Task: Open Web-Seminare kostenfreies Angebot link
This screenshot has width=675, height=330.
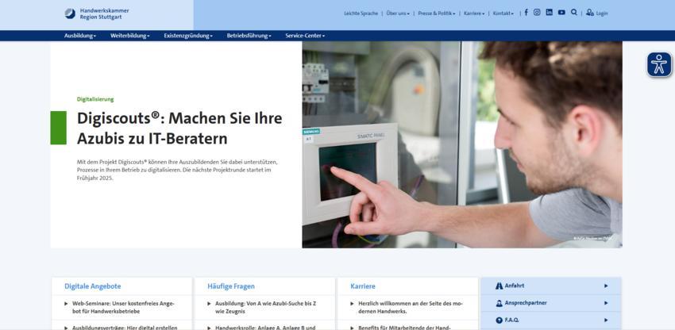Action: [x=123, y=307]
